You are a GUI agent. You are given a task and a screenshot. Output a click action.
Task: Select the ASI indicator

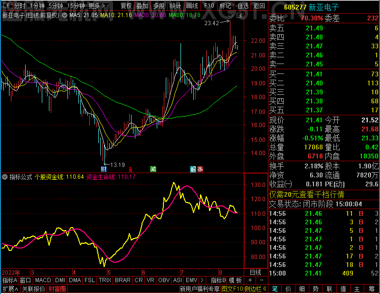tap(177, 280)
